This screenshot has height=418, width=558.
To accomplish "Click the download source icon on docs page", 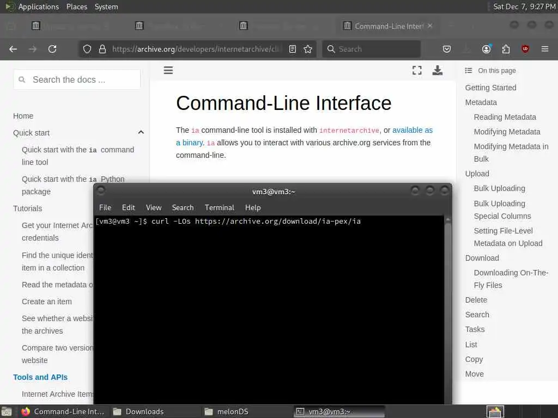I will (438, 70).
